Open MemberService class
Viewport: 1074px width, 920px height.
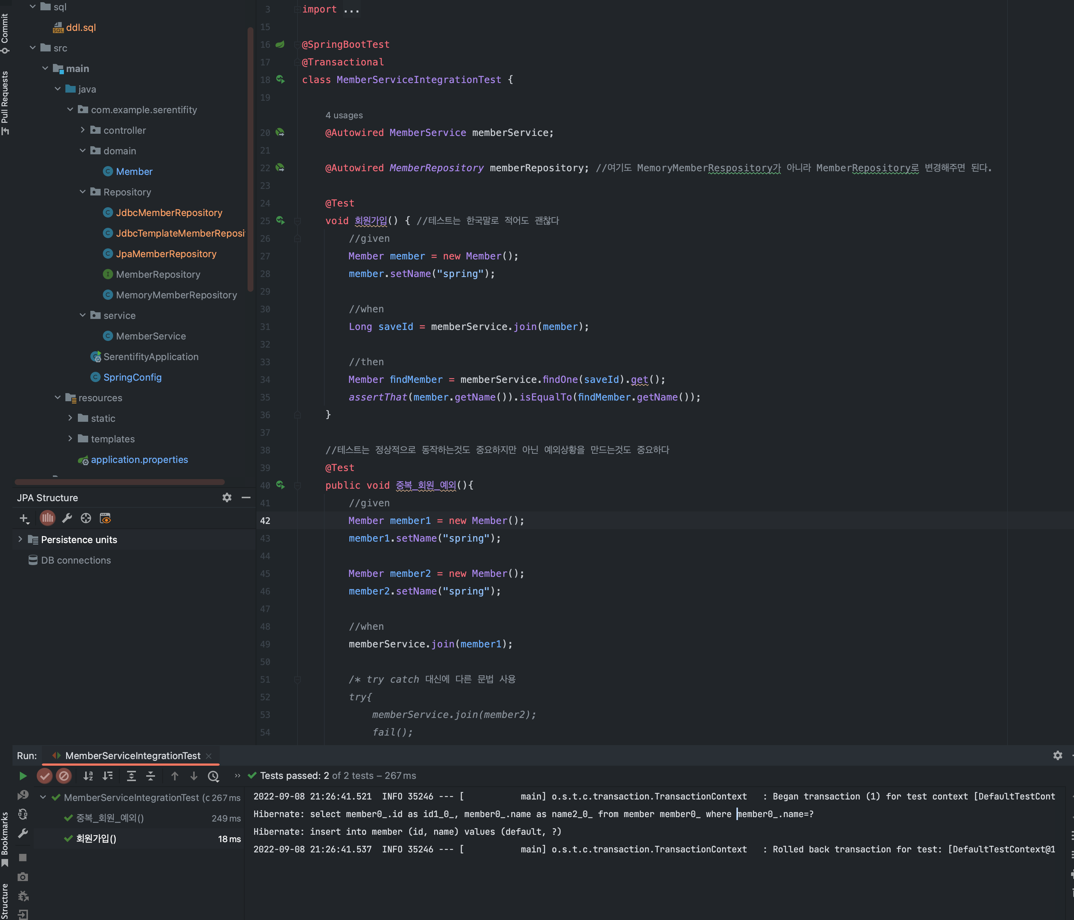pos(151,336)
